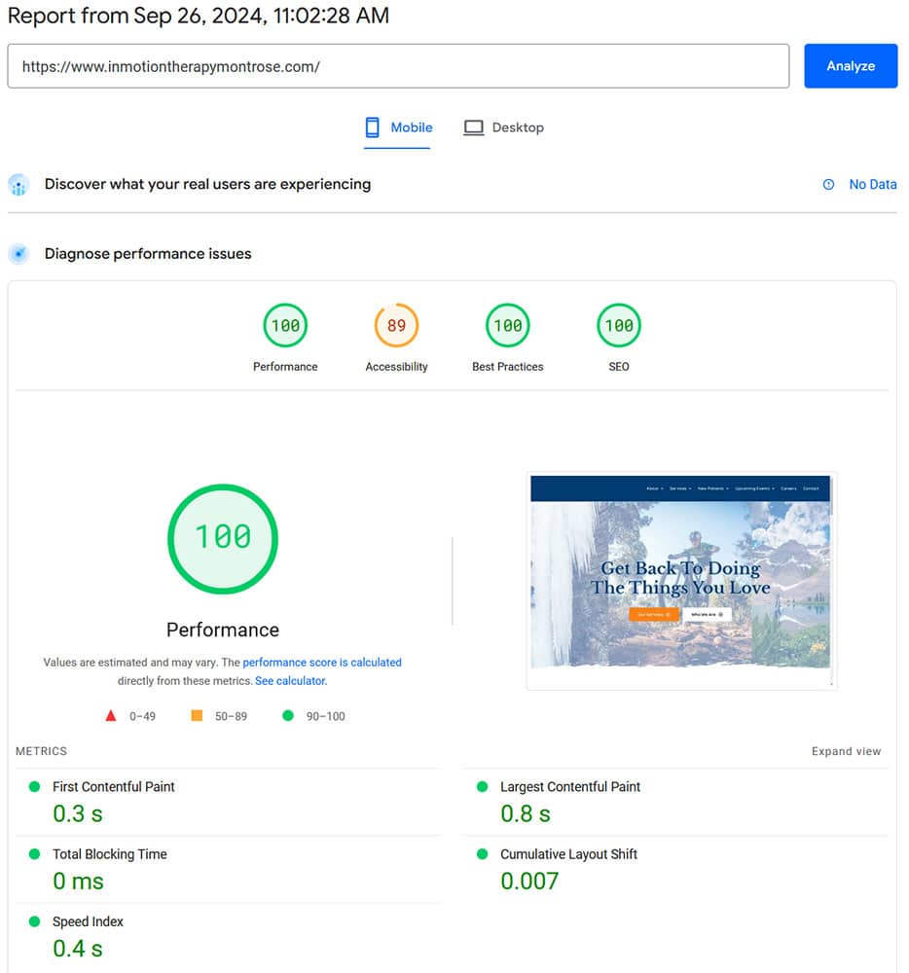Click Expand view in the metrics section
Image resolution: width=909 pixels, height=973 pixels.
point(846,751)
